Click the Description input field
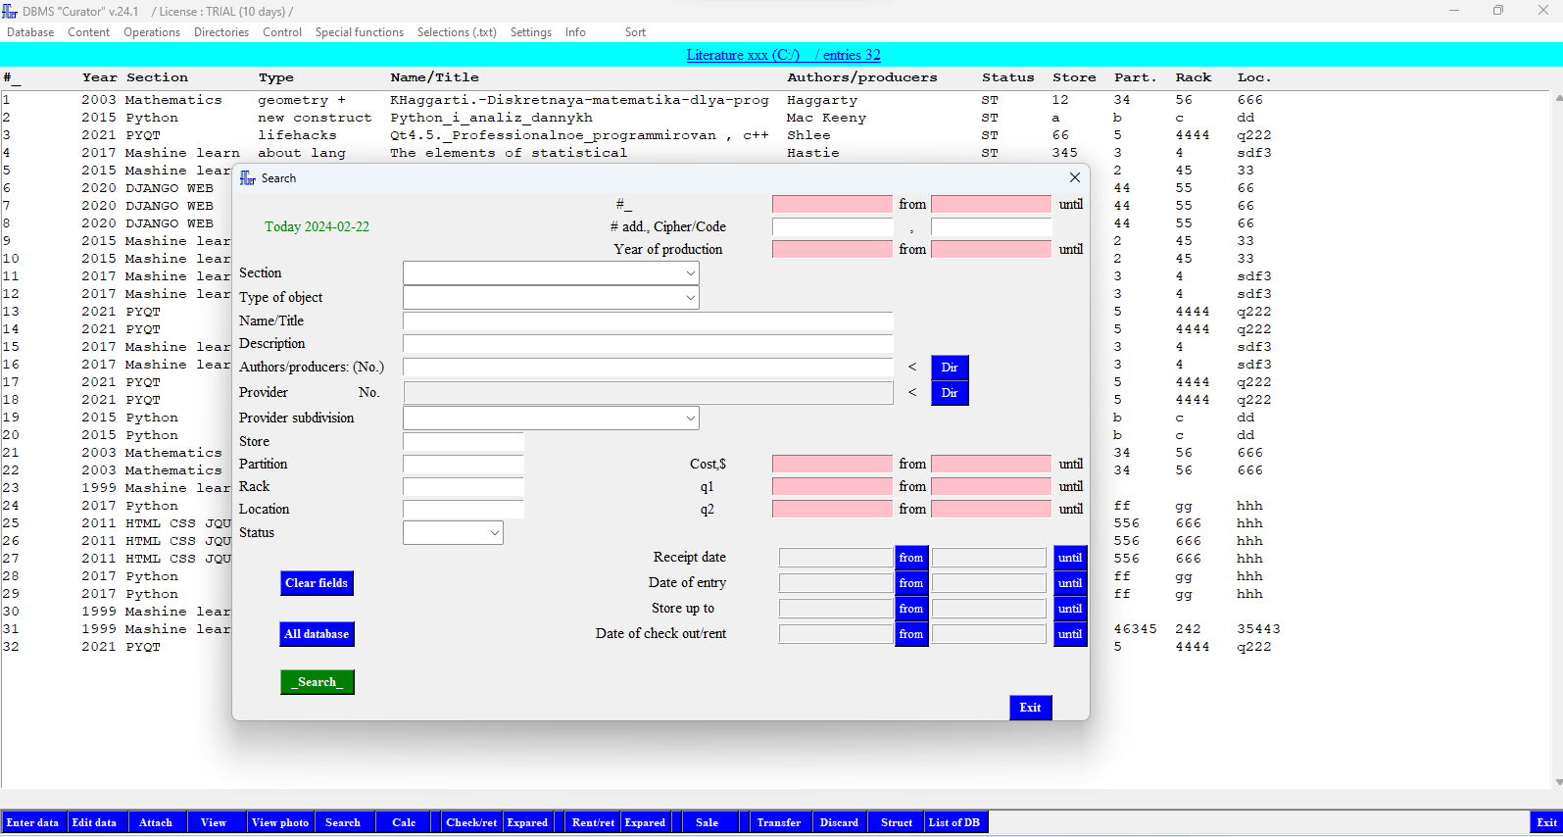 pyautogui.click(x=648, y=343)
